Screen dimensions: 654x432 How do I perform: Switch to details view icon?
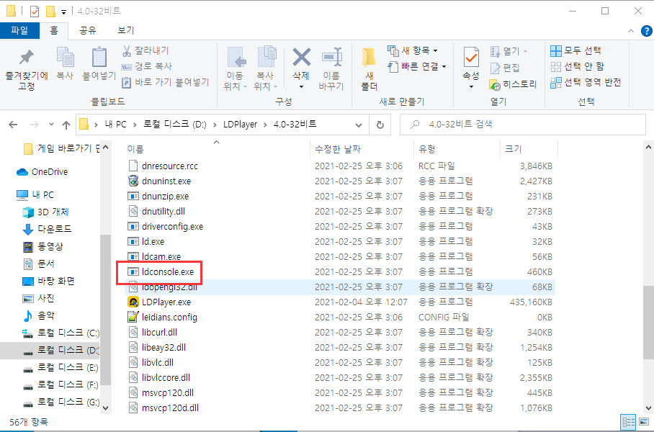[x=628, y=422]
